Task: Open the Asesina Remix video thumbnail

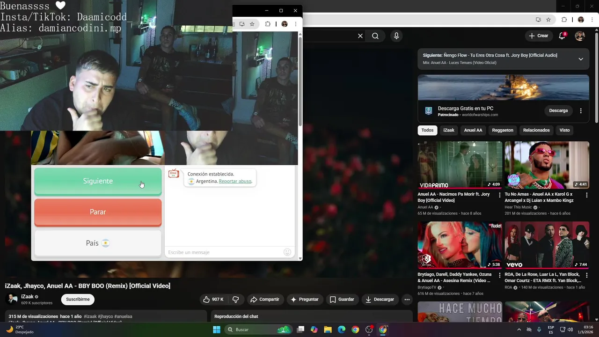Action: (460, 245)
